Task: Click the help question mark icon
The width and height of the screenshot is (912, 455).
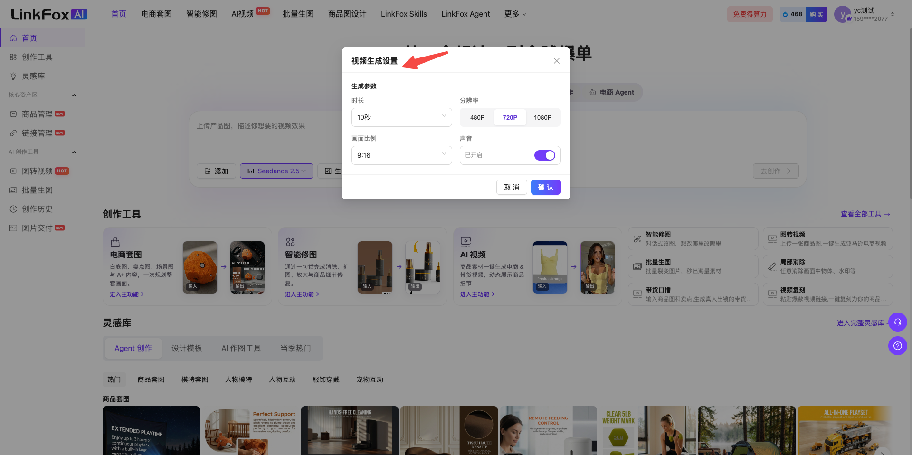Action: point(898,346)
